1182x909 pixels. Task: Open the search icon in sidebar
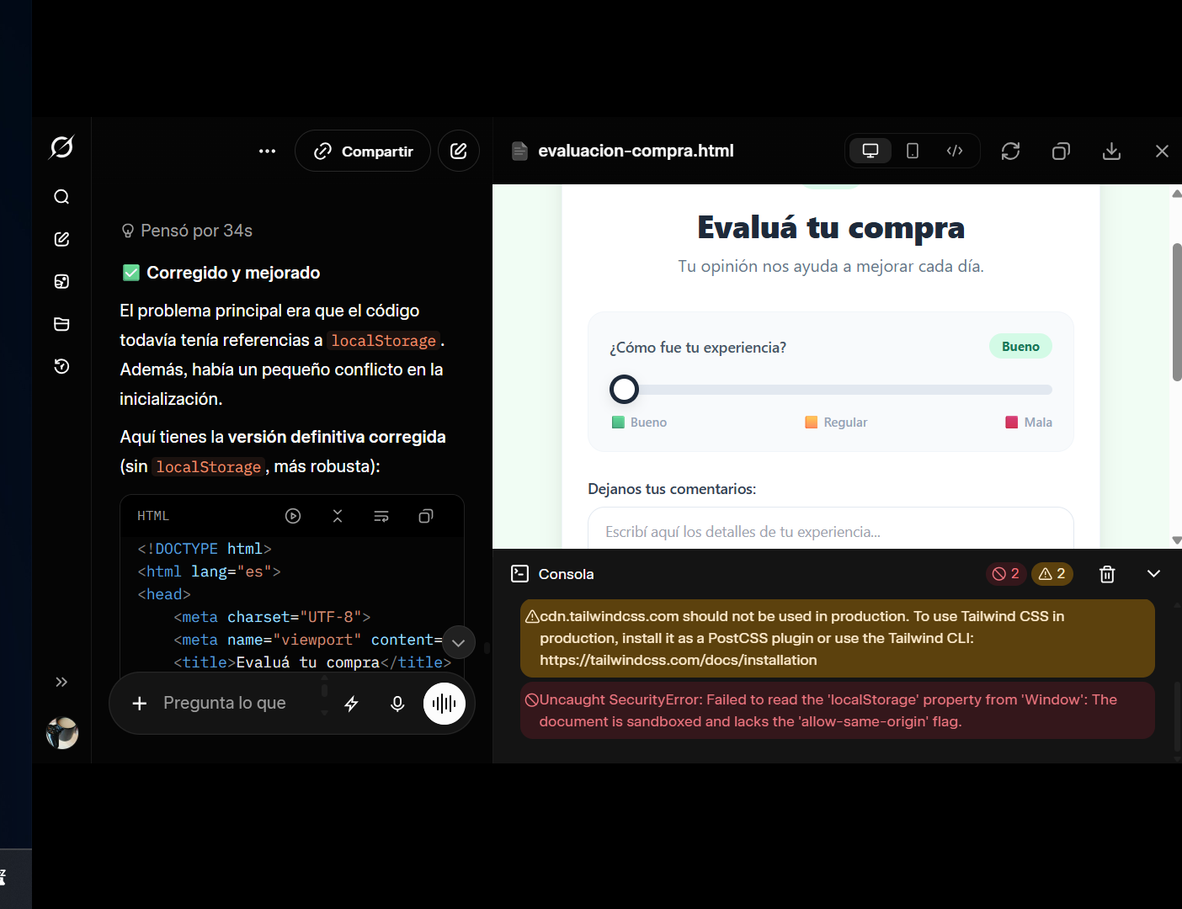(x=61, y=197)
